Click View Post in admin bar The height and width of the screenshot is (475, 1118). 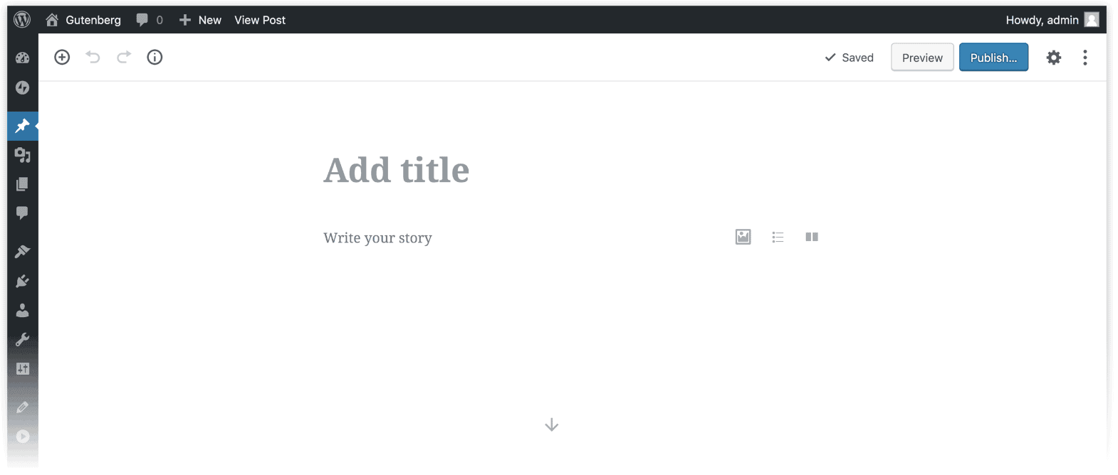[260, 20]
